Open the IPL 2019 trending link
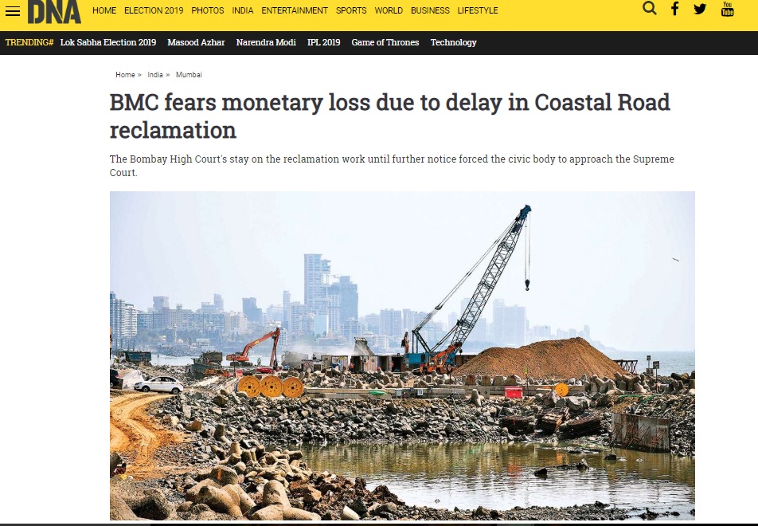This screenshot has width=758, height=526. (323, 42)
